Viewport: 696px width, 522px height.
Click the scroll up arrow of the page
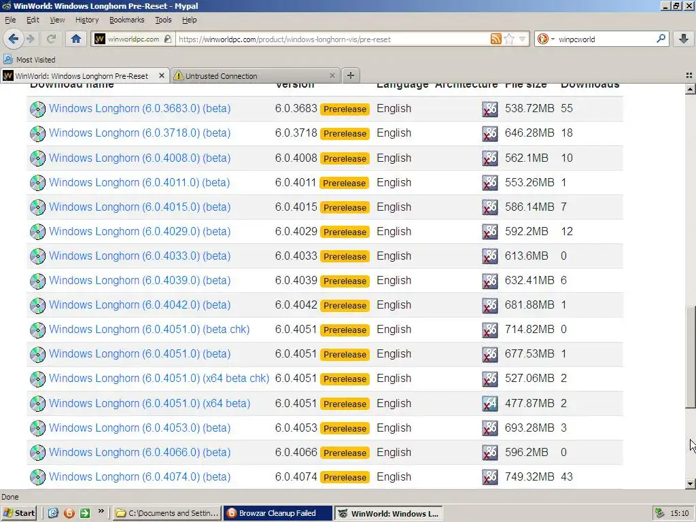pos(690,89)
